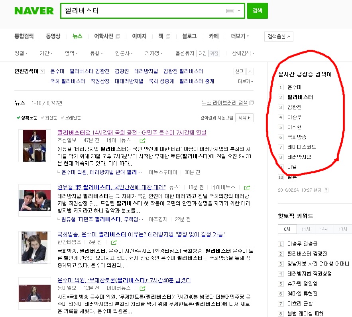Viewport: 352px width, 317px height.
Task: Click the green 검색 button
Action: tap(258, 10)
